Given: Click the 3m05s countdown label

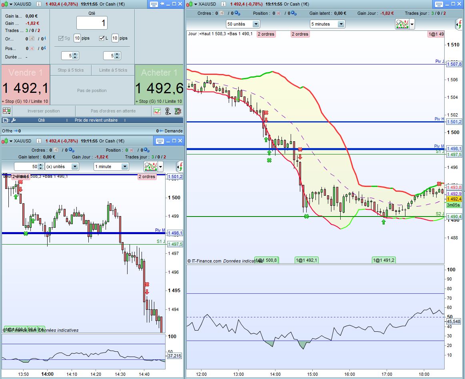Looking at the screenshot, I should tap(453, 205).
